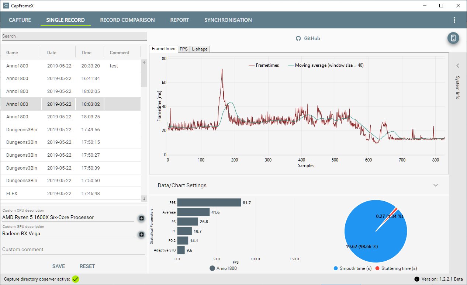
Task: Select the Dungeons3Bin record at 17:50:50
Action: [70, 181]
